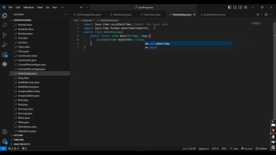Open the Accounts icon
Image resolution: width=276 pixels, height=155 pixels.
coord(5,132)
